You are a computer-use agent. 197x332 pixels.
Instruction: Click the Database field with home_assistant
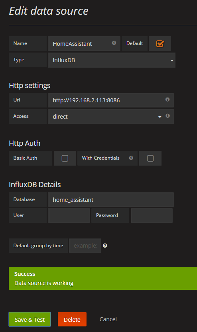(x=111, y=200)
